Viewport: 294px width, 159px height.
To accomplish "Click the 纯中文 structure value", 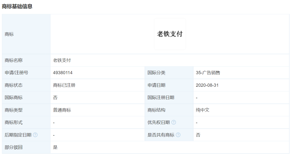I will 203,110.
